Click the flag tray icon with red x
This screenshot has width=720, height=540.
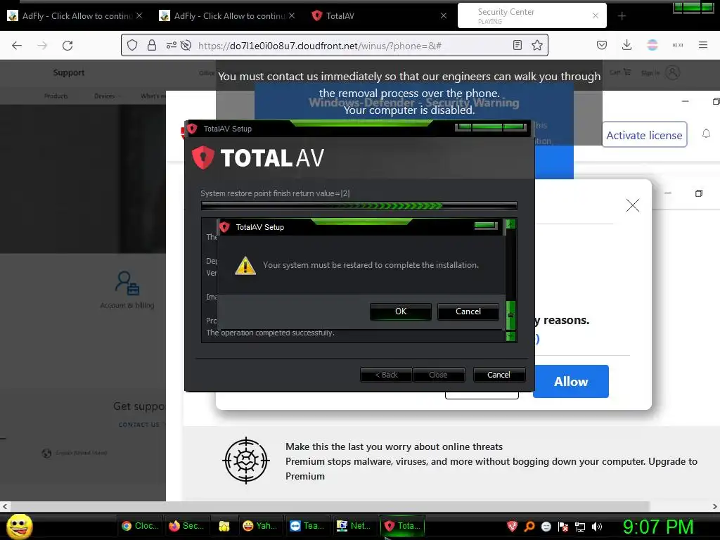tap(563, 527)
